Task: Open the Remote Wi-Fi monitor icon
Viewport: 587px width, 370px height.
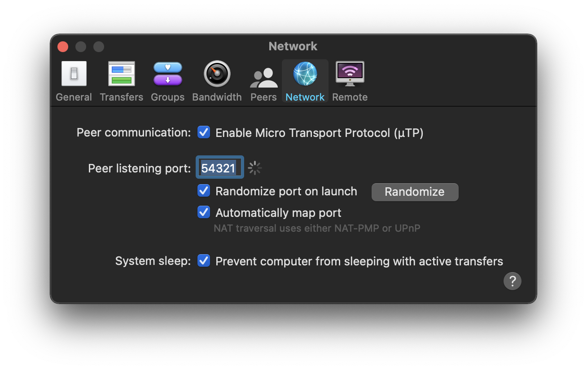Action: [x=350, y=74]
